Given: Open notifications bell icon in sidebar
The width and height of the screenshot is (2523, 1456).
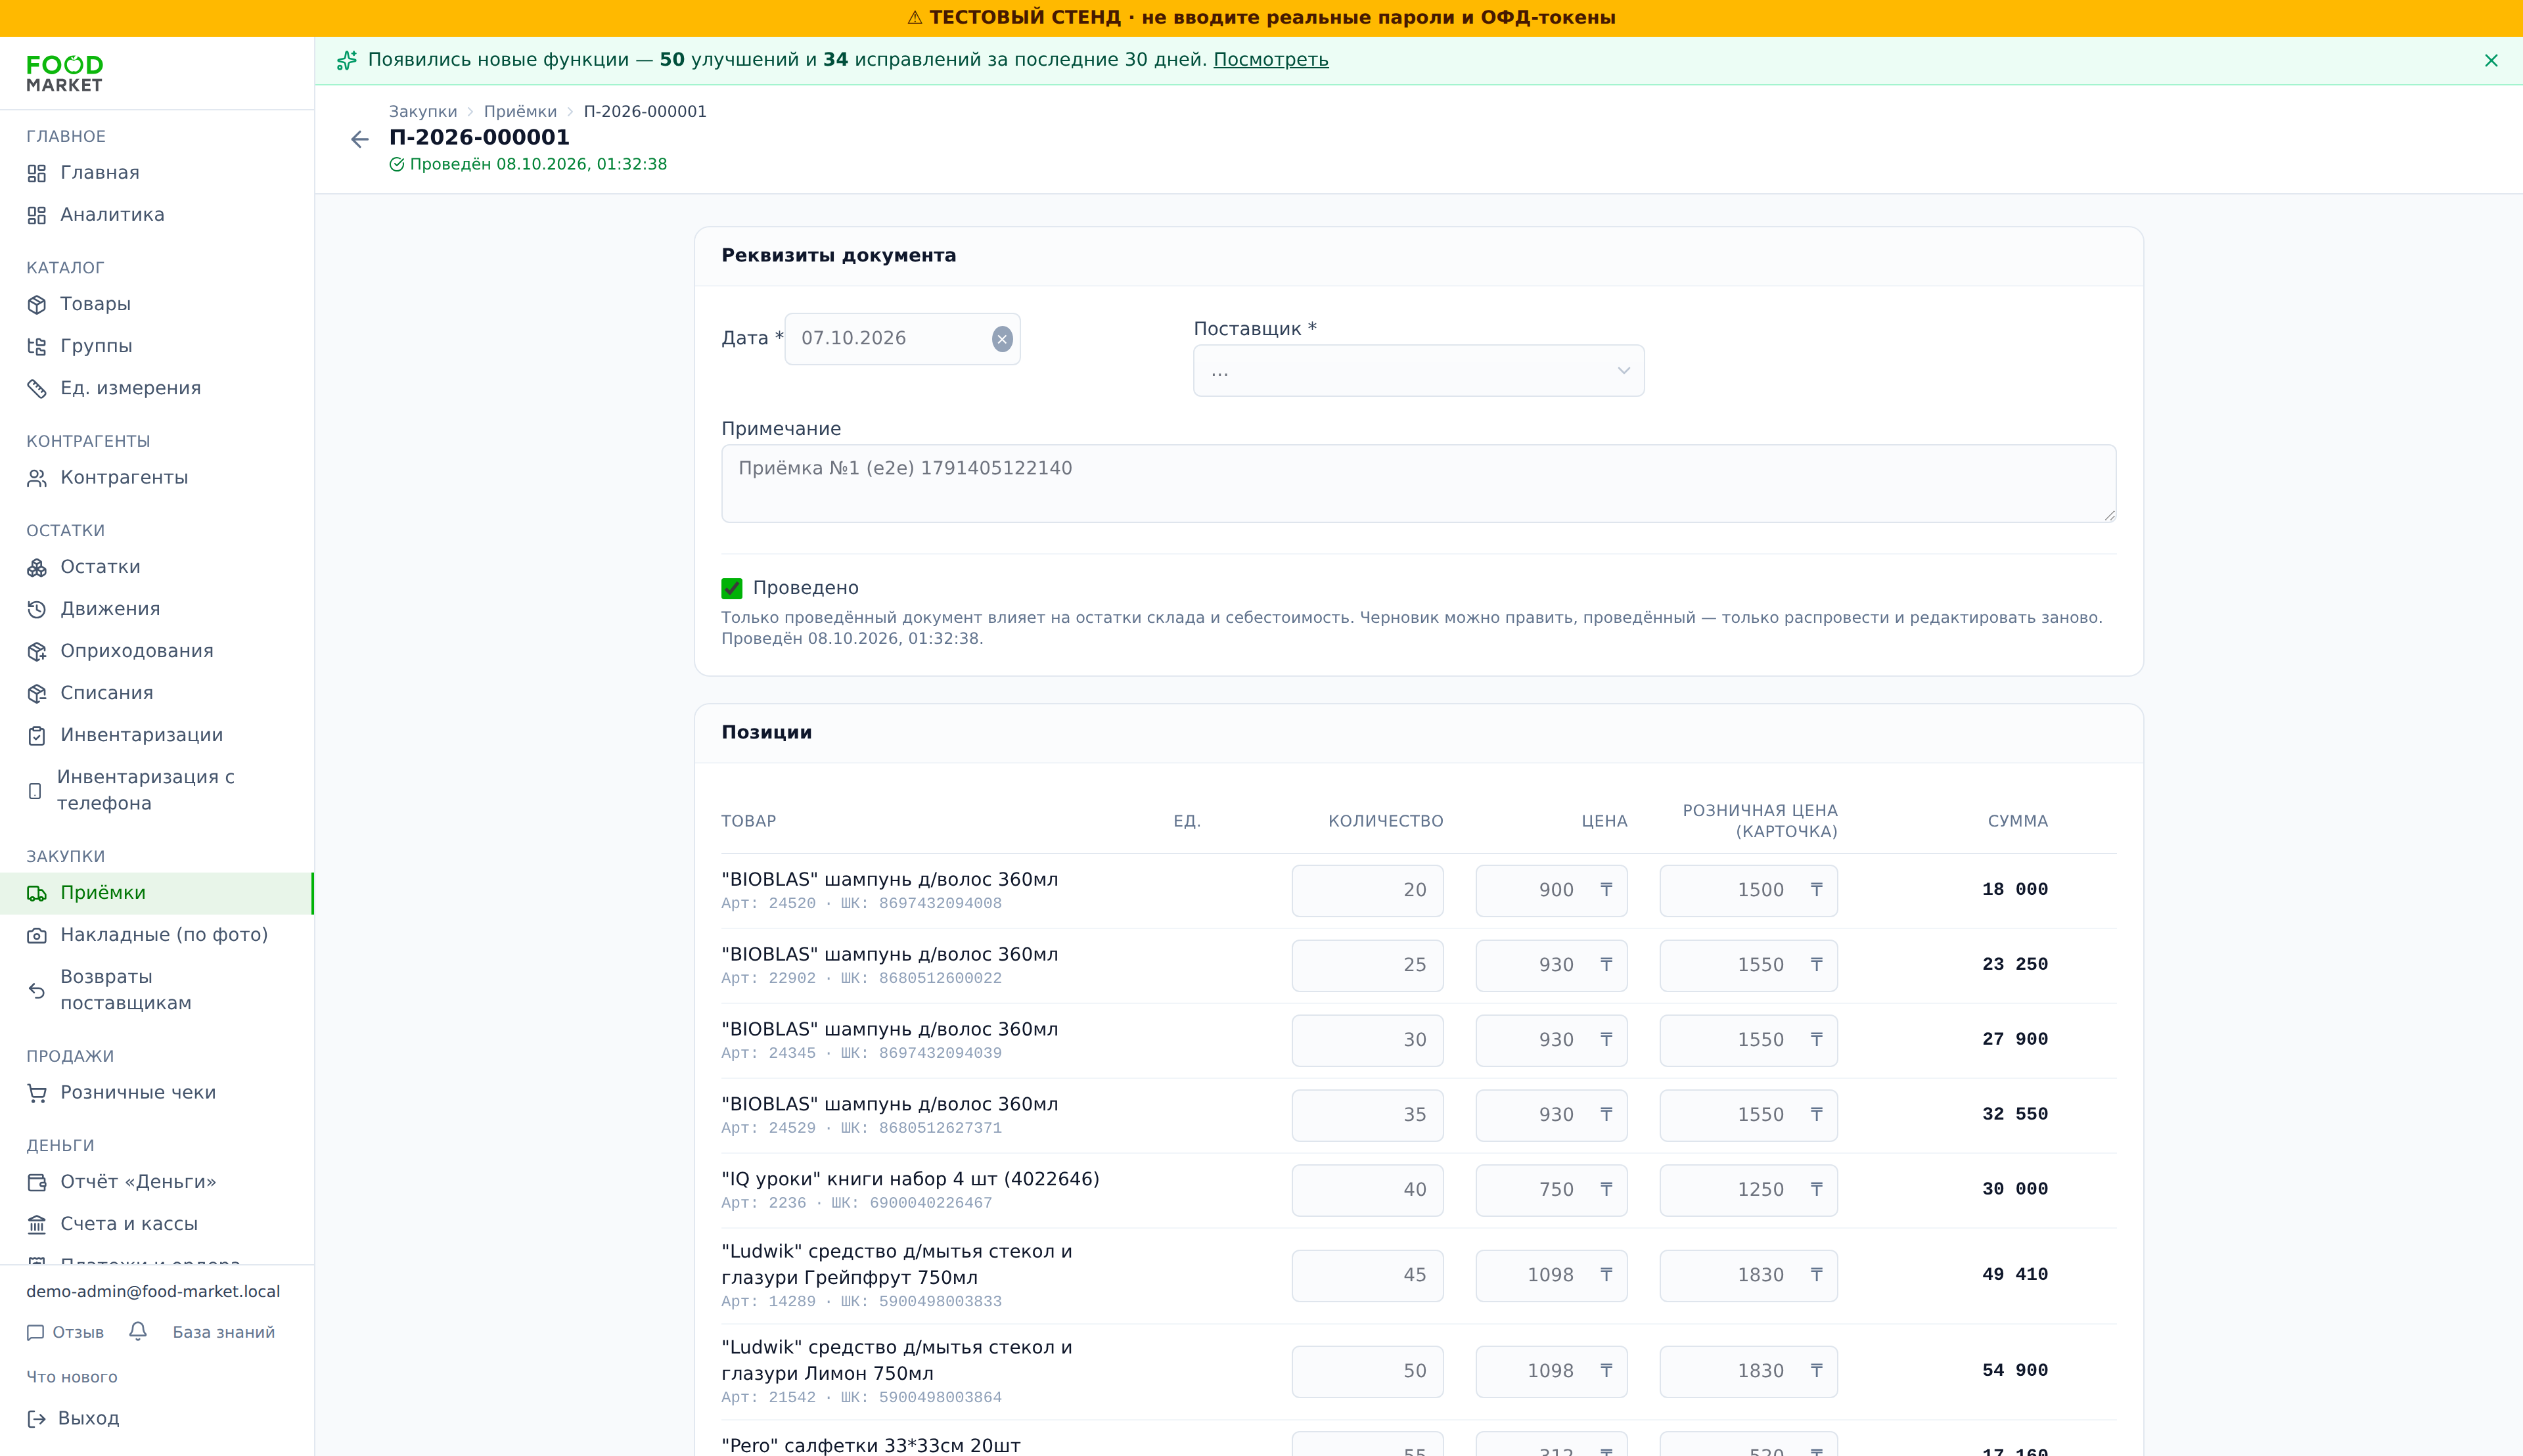Looking at the screenshot, I should 138,1331.
